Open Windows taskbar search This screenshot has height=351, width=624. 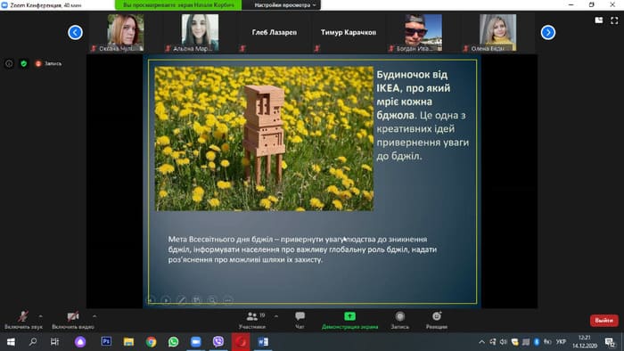point(33,341)
